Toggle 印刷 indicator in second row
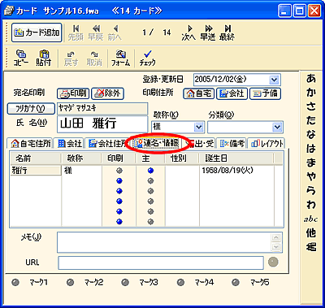 pos(119,181)
